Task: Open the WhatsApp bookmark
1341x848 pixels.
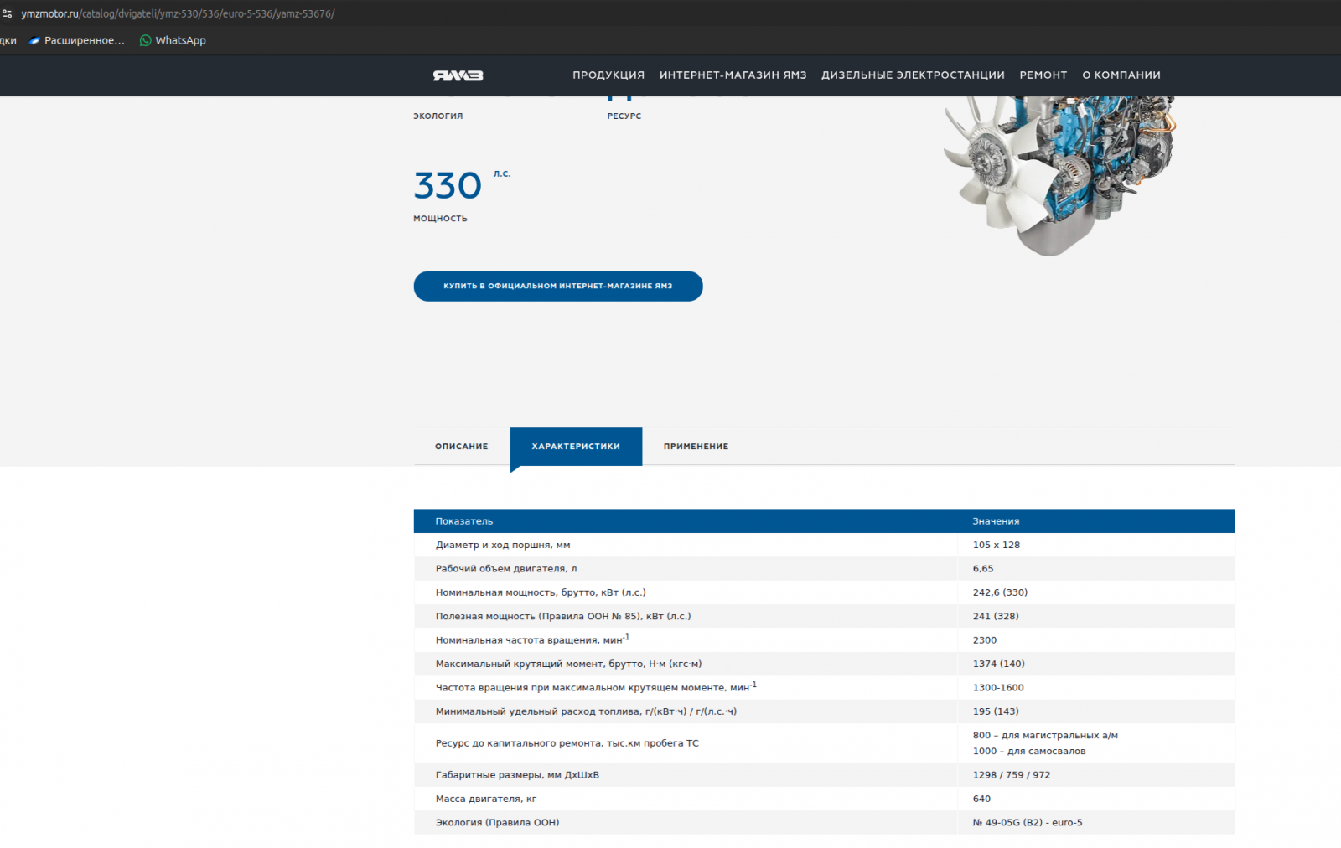Action: tap(173, 40)
